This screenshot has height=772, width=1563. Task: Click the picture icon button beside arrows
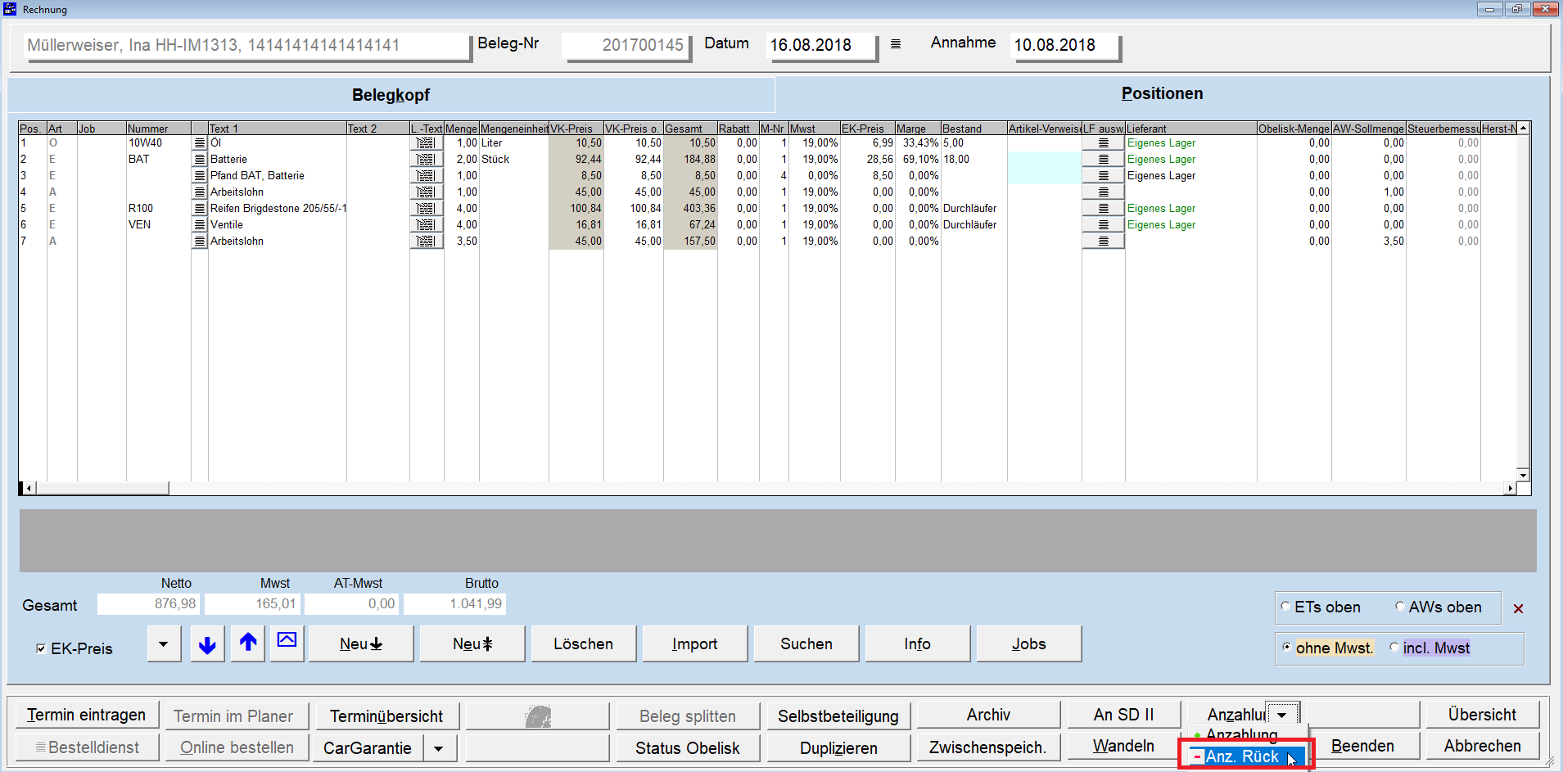287,644
